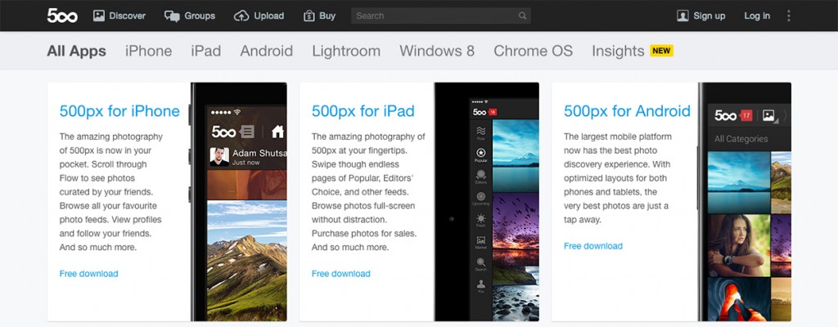Click the Sign up user icon
838x327 pixels.
click(683, 16)
